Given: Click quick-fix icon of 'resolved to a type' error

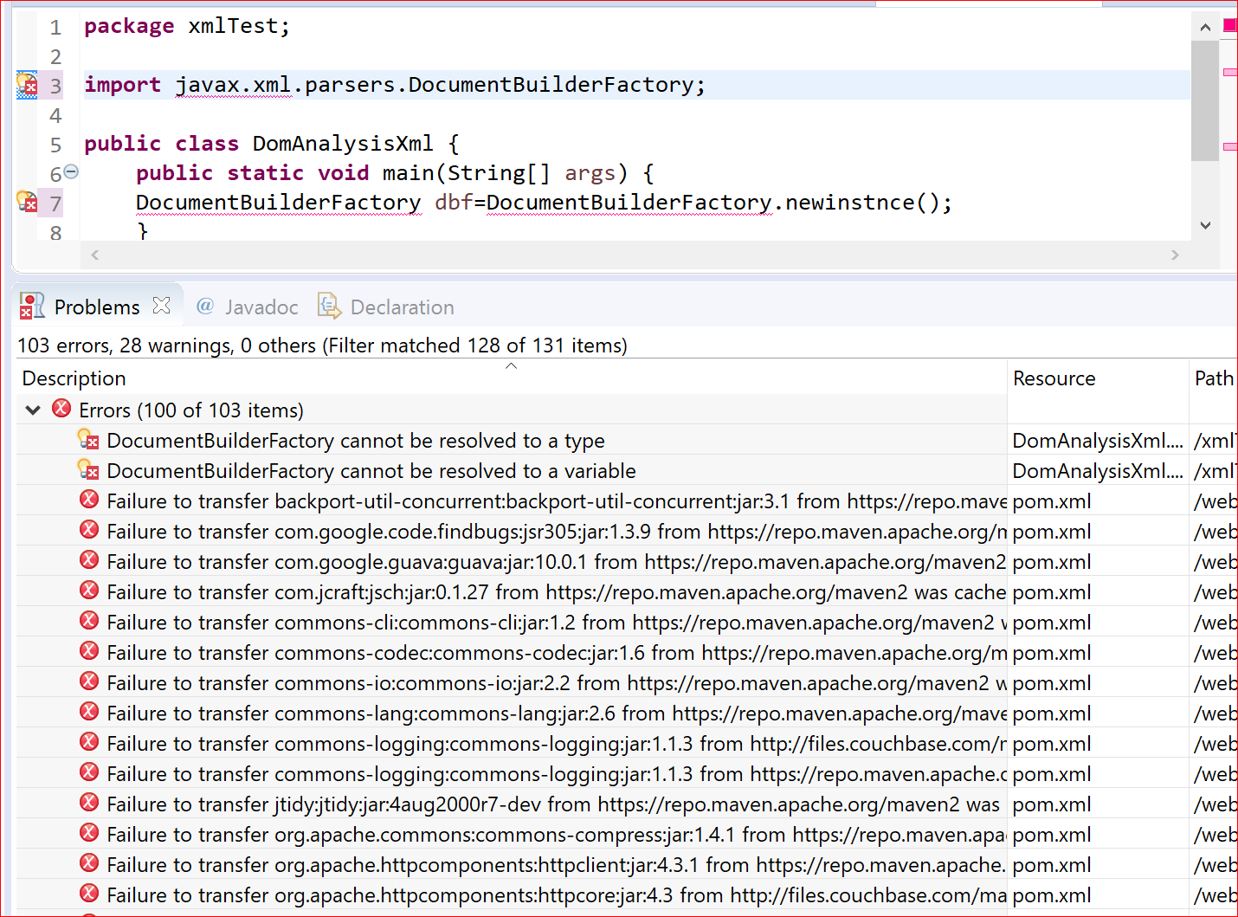Looking at the screenshot, I should click(88, 440).
